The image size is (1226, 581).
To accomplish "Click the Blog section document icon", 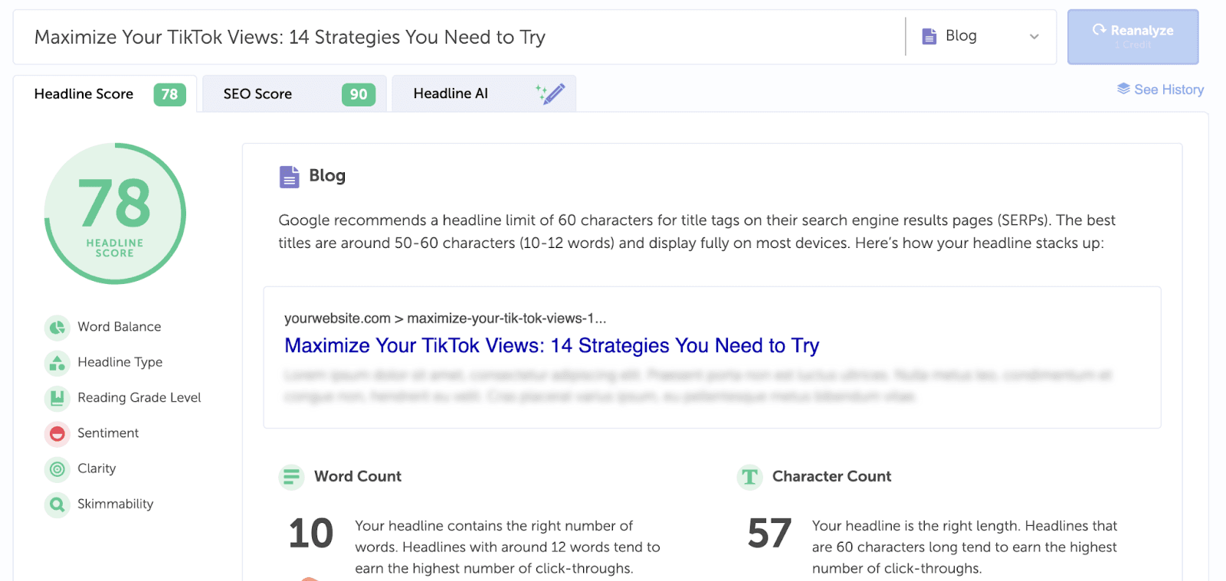I will [289, 177].
